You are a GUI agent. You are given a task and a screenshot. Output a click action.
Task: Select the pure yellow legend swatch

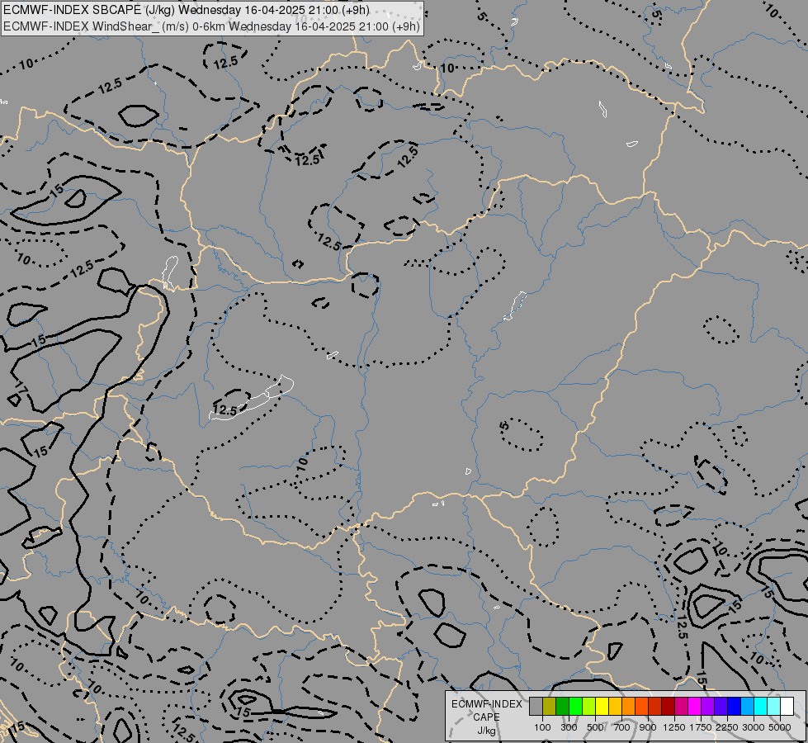click(x=602, y=706)
